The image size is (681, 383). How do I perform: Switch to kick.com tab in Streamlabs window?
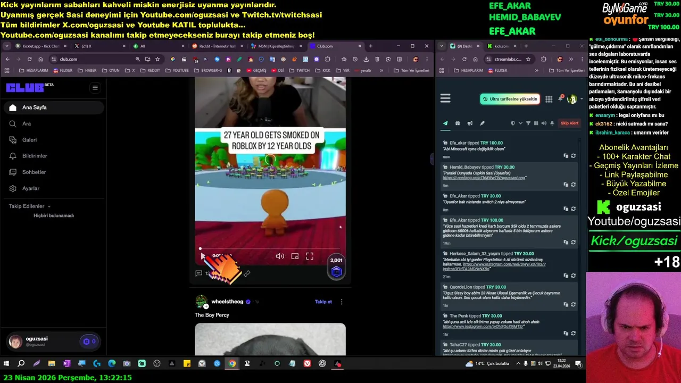pos(501,46)
